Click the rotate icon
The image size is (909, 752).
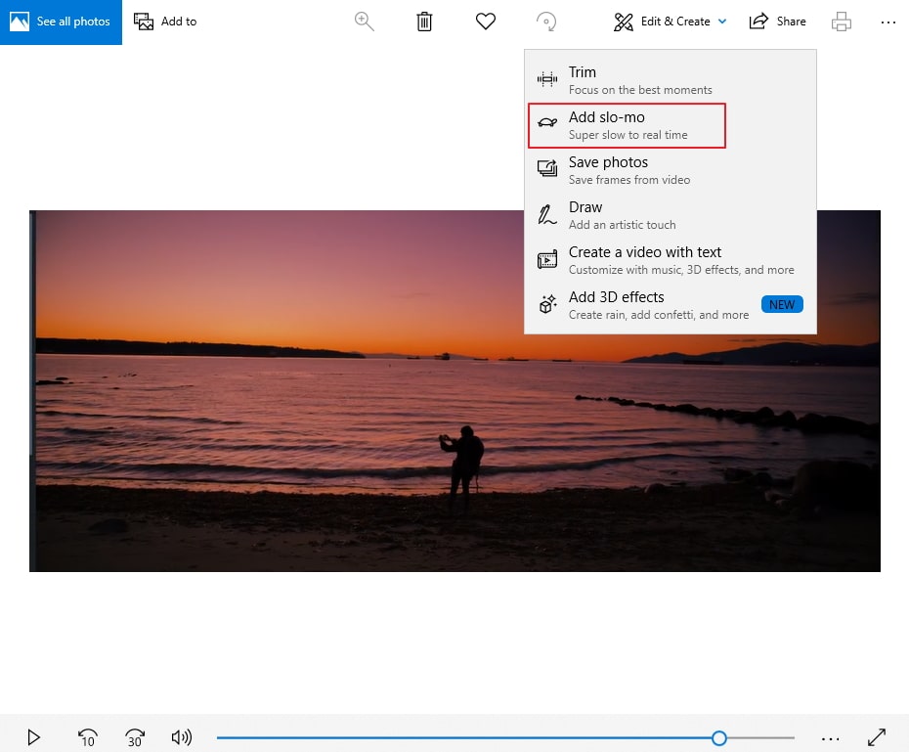(546, 22)
